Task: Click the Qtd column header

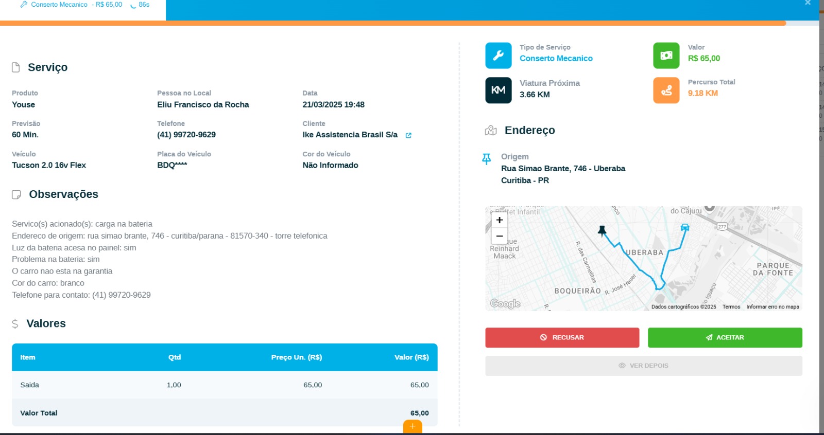Action: 175,357
